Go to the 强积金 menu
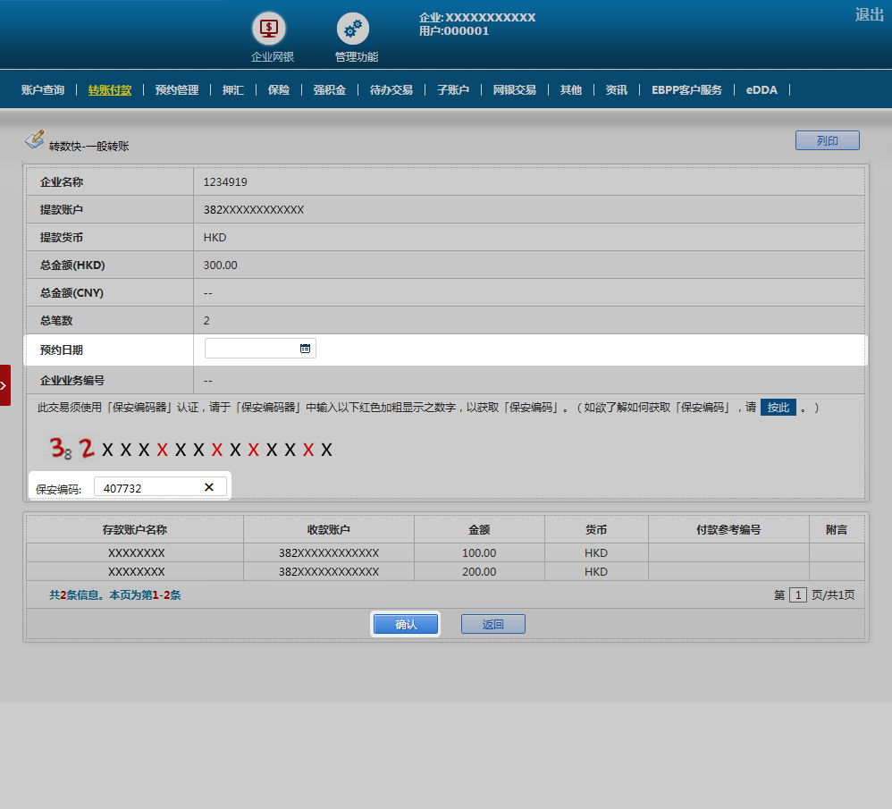 click(329, 90)
